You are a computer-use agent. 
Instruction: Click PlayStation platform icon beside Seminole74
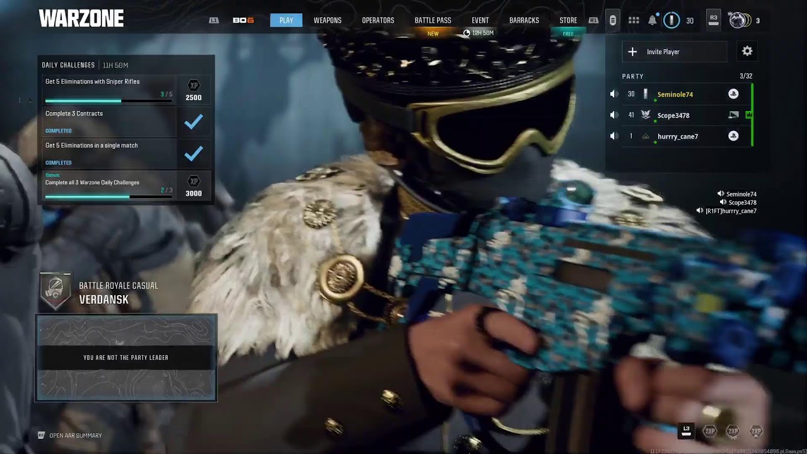(733, 94)
